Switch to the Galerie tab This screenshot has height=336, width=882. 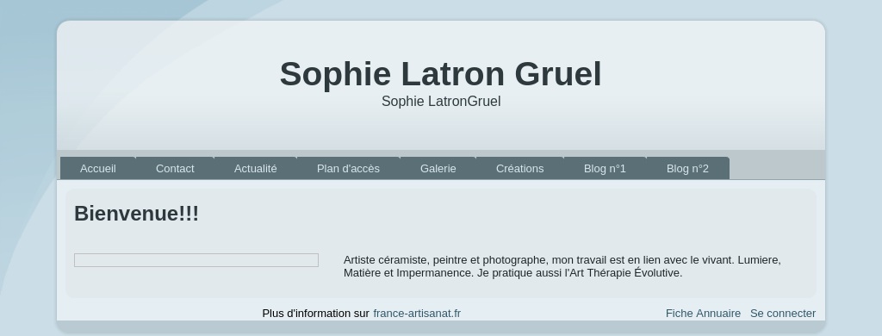(438, 168)
